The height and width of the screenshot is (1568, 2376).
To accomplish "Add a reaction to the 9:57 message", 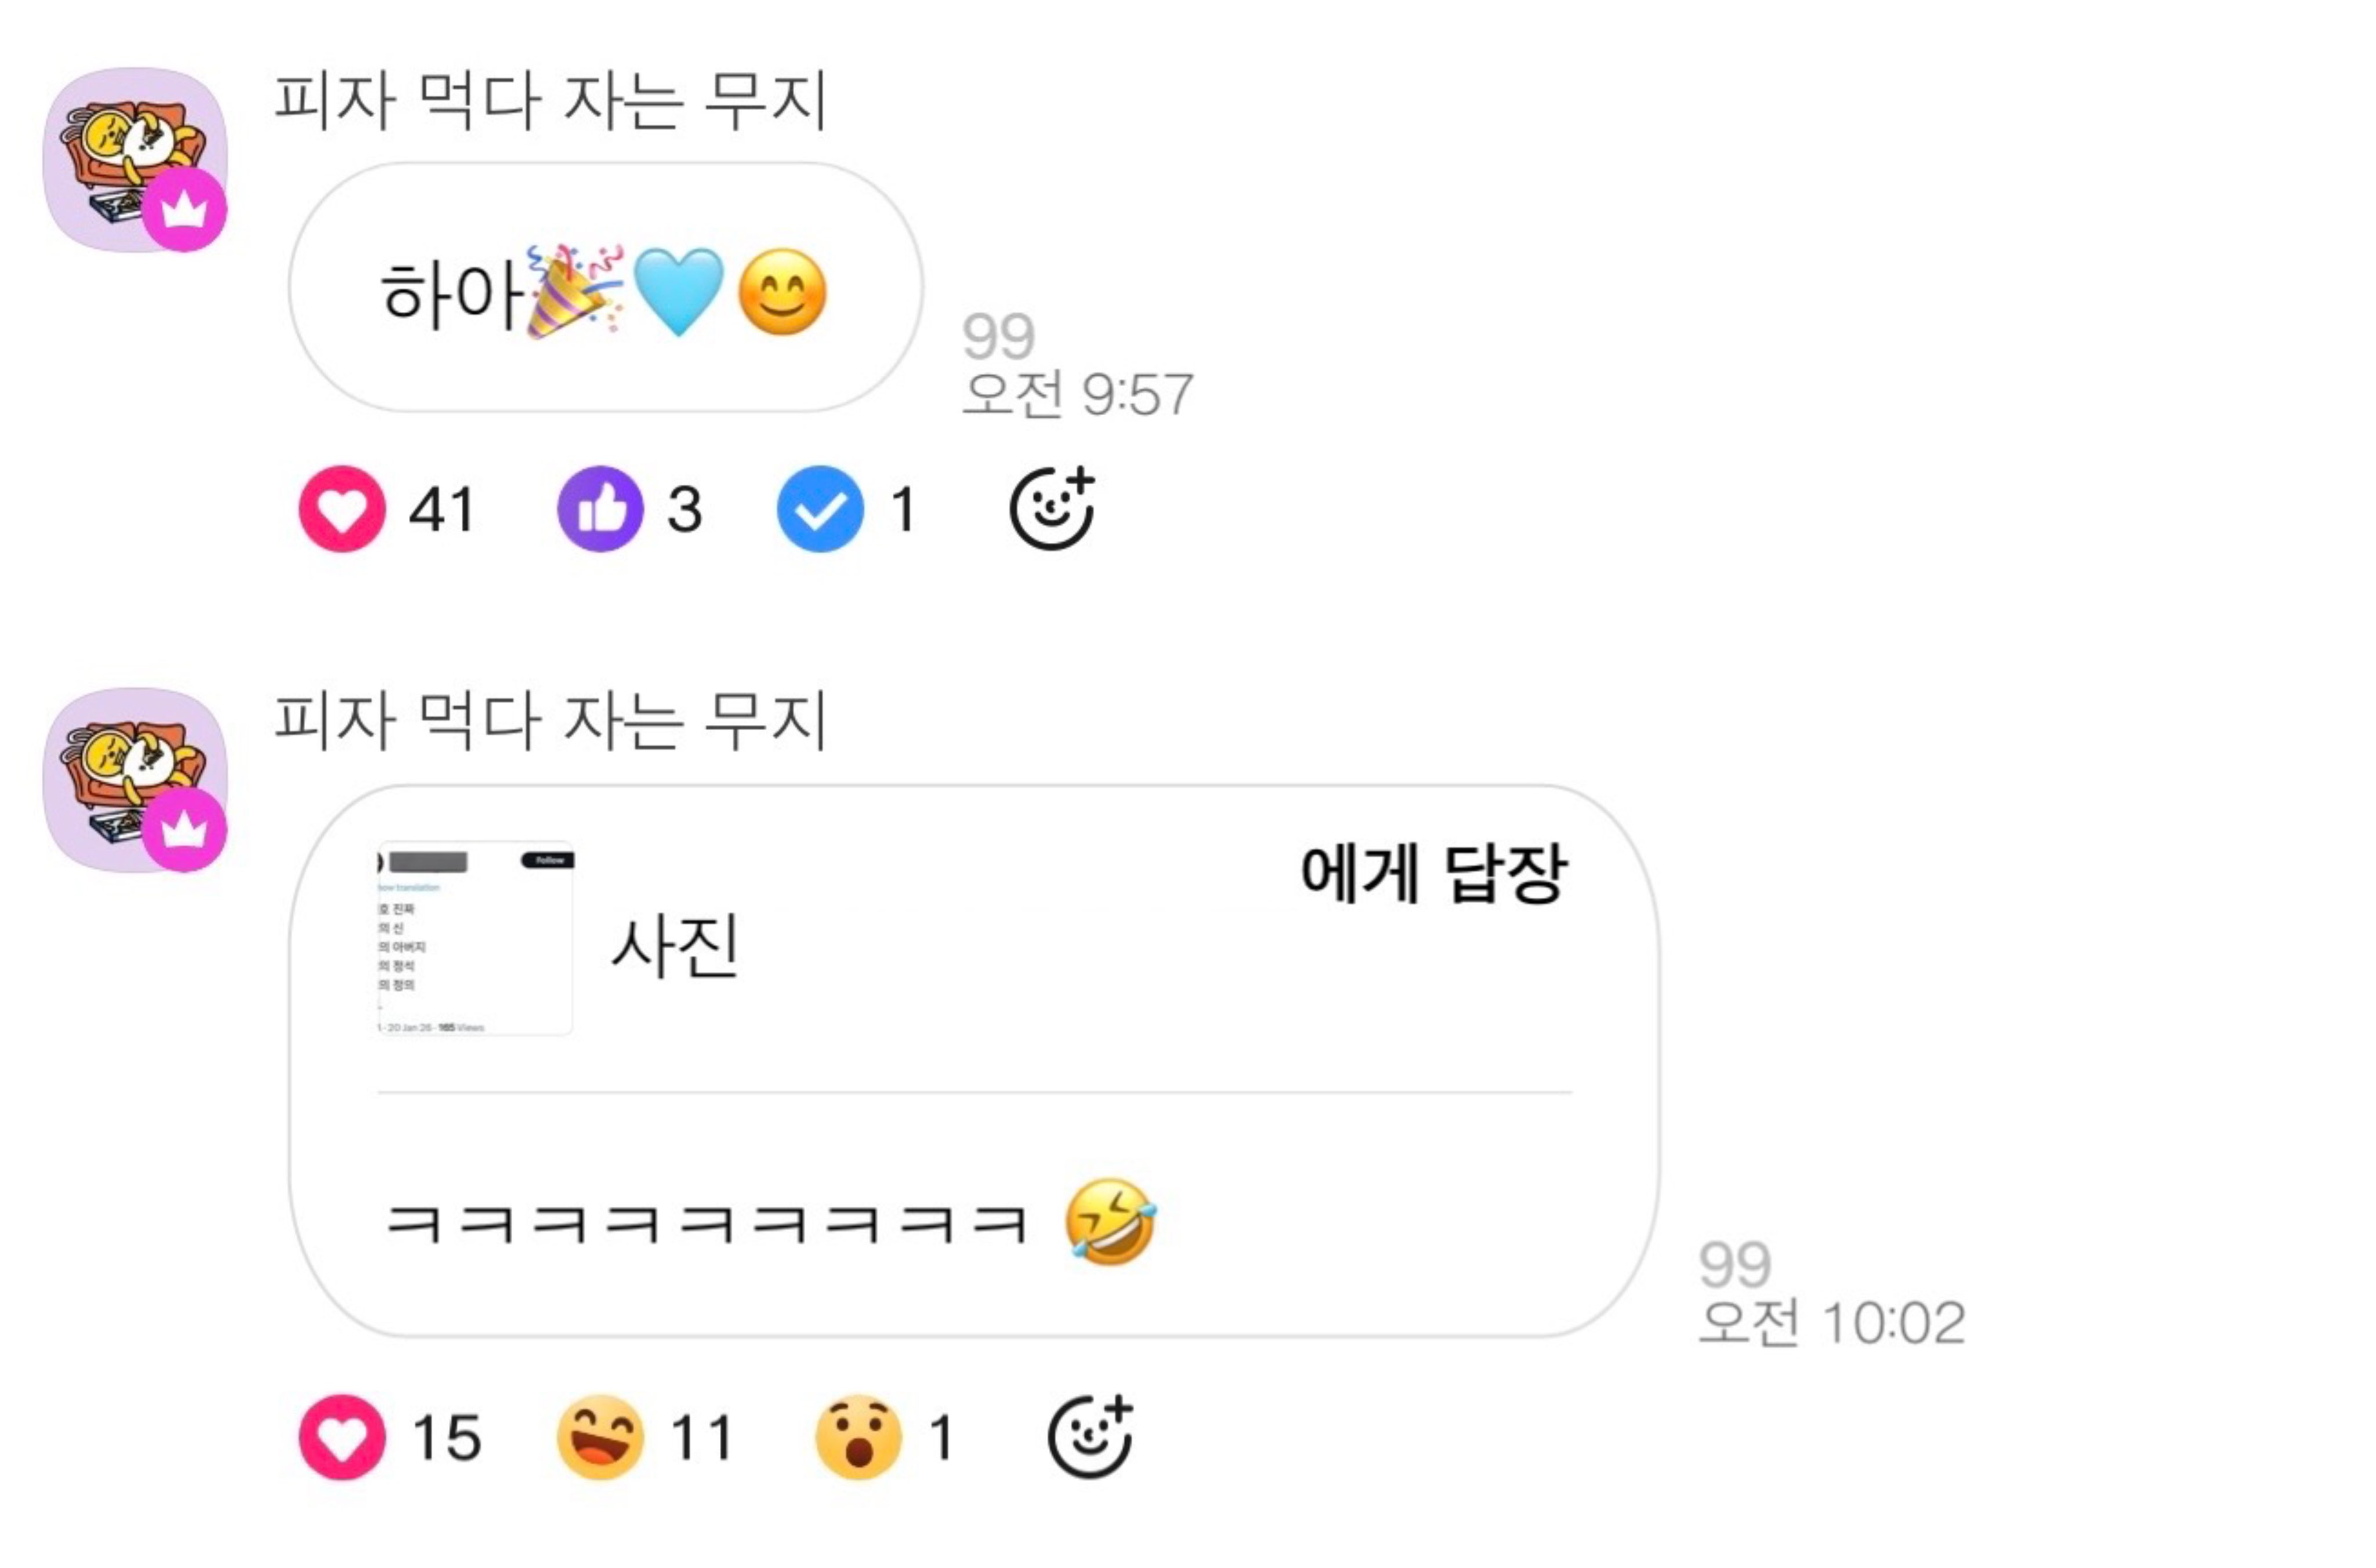I will pyautogui.click(x=1052, y=508).
